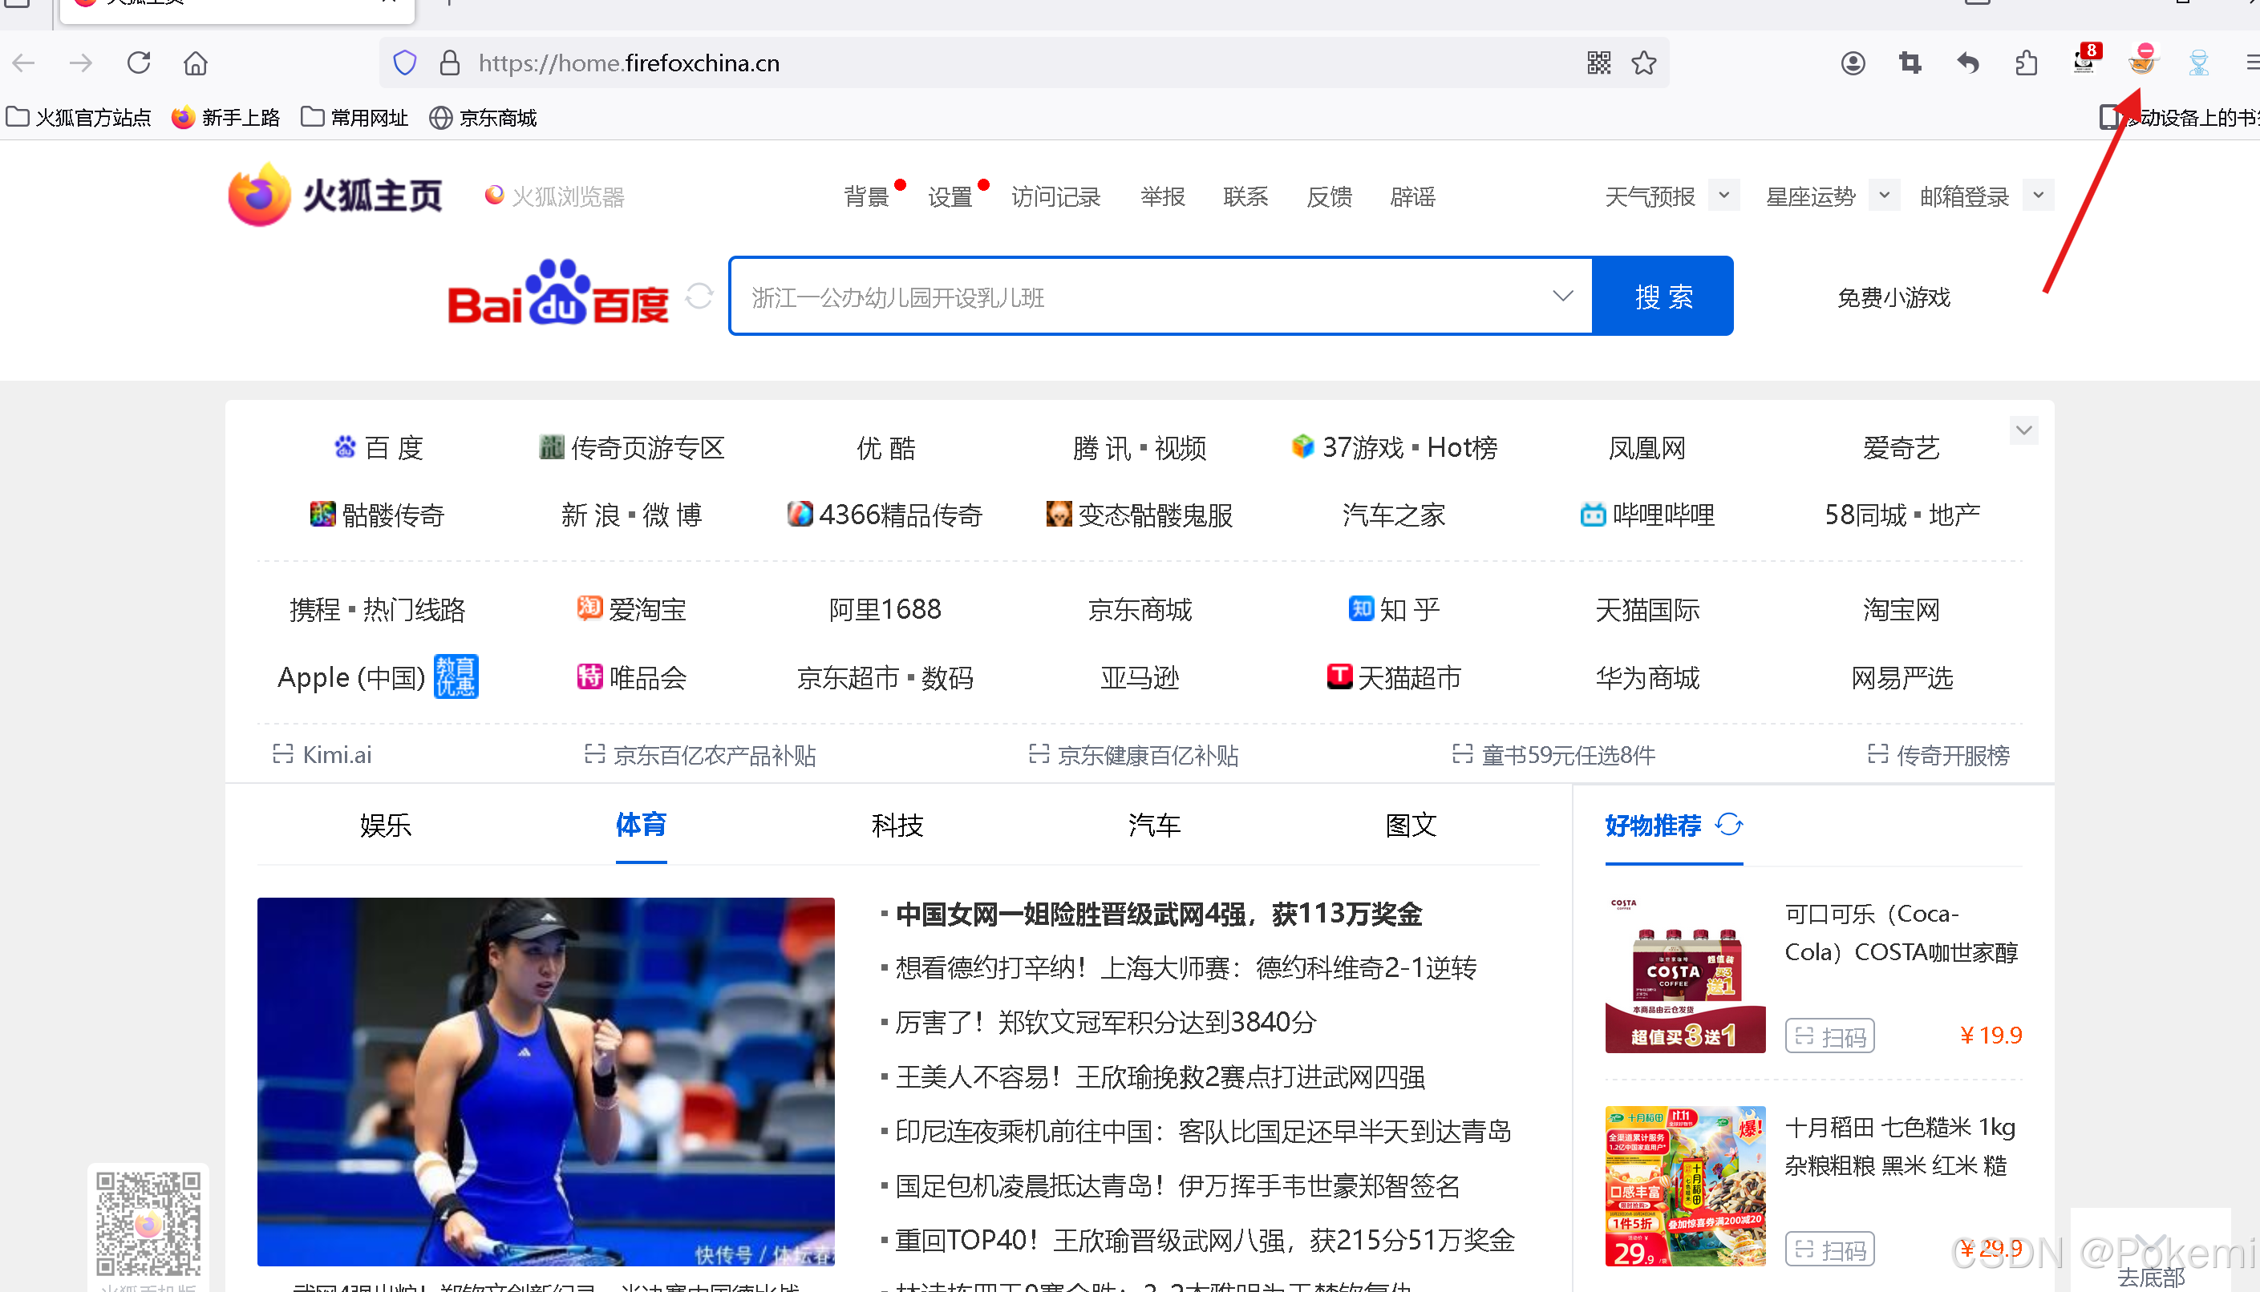The width and height of the screenshot is (2260, 1292).
Task: Click the blue 搜索 button
Action: 1663,297
